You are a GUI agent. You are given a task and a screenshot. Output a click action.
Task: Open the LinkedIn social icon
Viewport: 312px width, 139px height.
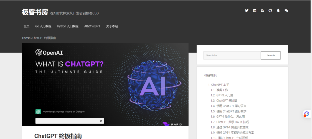pyautogui.click(x=255, y=11)
